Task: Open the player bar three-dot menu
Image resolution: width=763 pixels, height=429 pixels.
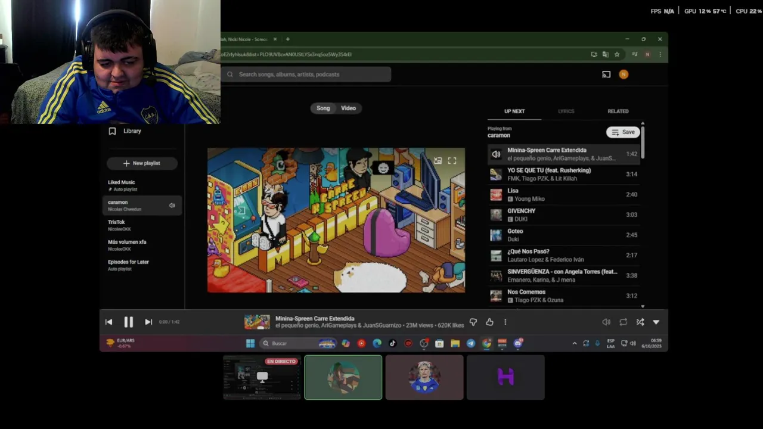Action: 505,322
